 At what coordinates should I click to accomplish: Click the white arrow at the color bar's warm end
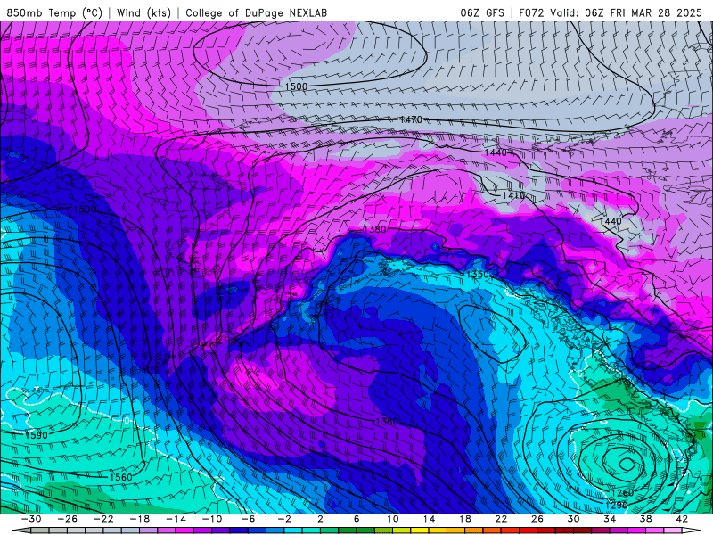tap(691, 531)
